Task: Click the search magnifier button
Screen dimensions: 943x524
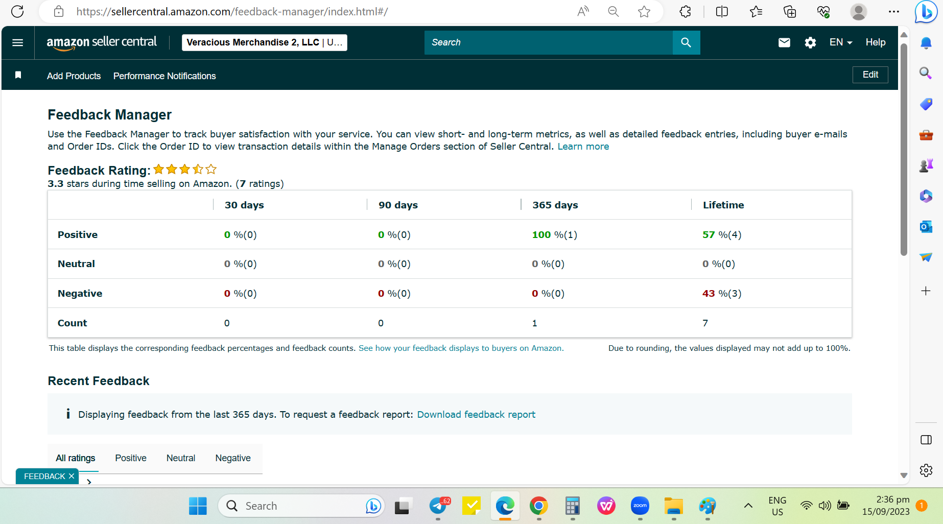Action: [x=686, y=42]
